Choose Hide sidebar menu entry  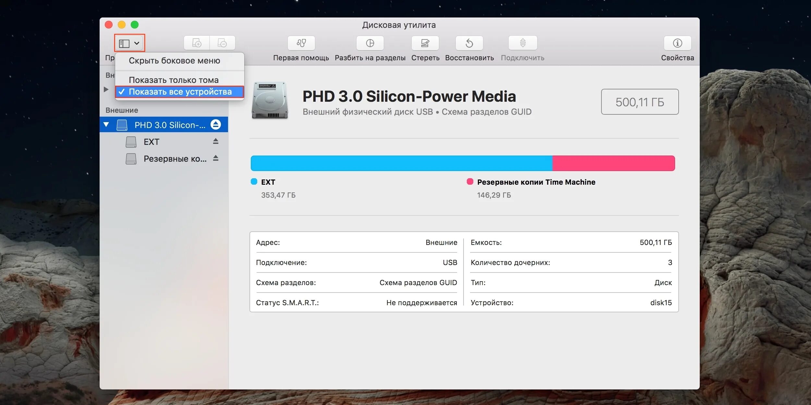(x=174, y=61)
